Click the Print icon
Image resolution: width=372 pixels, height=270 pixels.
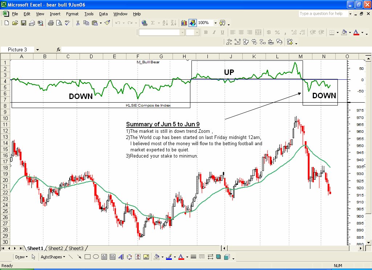(50, 23)
